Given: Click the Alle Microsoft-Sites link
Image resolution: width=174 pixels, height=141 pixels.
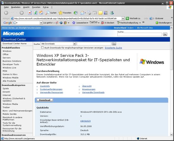Looking at the screenshot, I should click(x=145, y=28).
